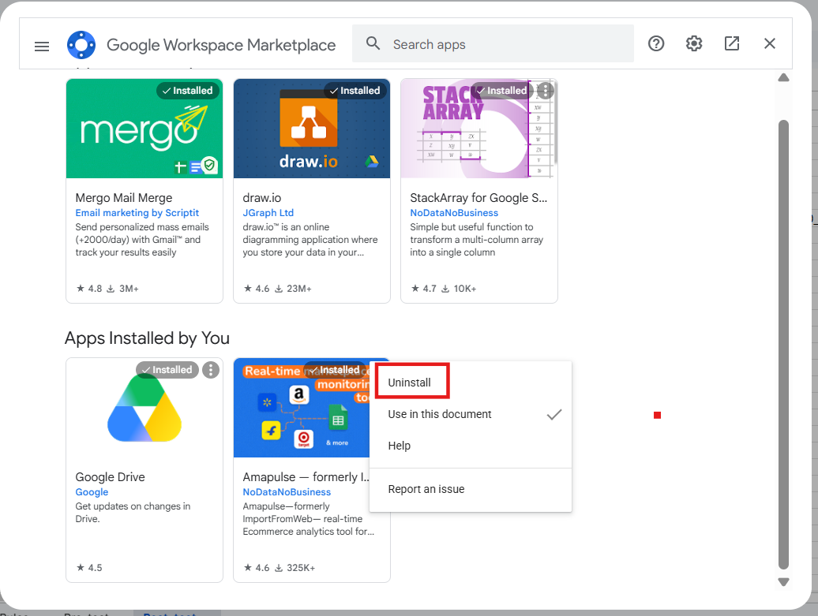
Task: Open Email marketing by Scriptit link
Action: click(x=137, y=213)
